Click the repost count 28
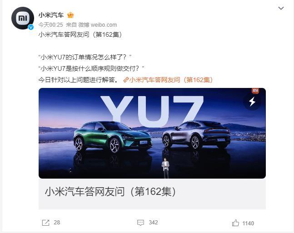 coord(57,222)
